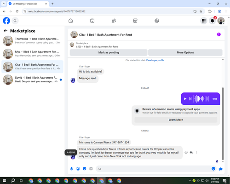The width and height of the screenshot is (230, 184).
Task: Select the Cita apartment conversation
Action: point(32,67)
